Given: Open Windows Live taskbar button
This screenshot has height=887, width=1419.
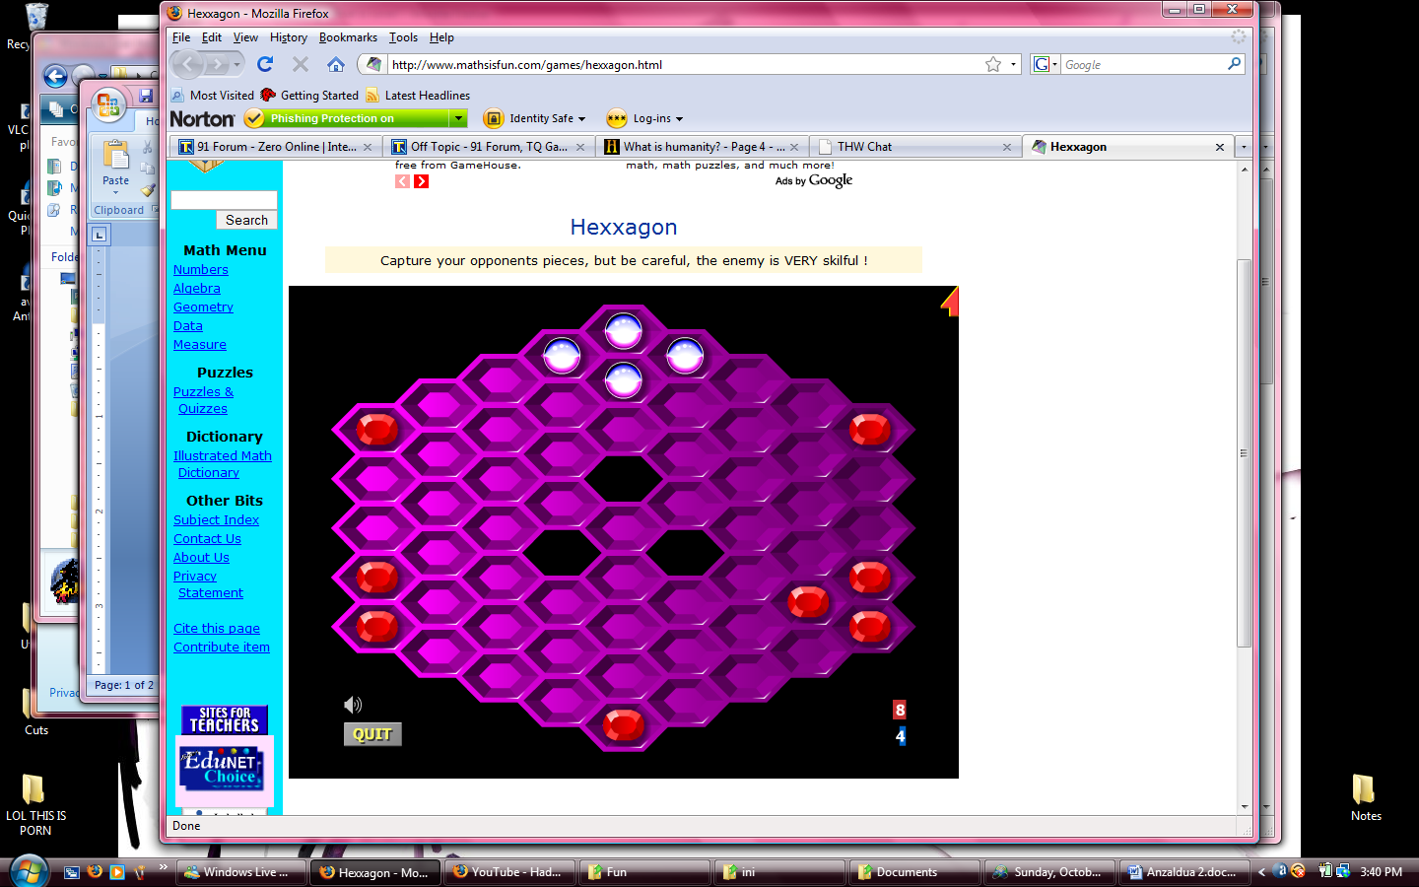Looking at the screenshot, I should (x=241, y=872).
